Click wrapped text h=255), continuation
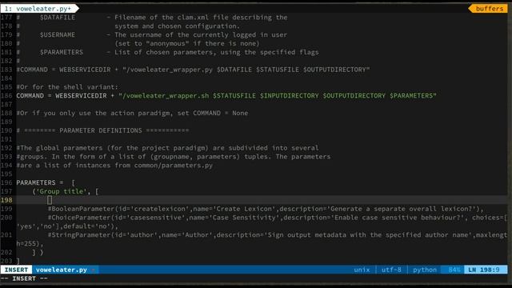The width and height of the screenshot is (512, 288). click(30, 243)
